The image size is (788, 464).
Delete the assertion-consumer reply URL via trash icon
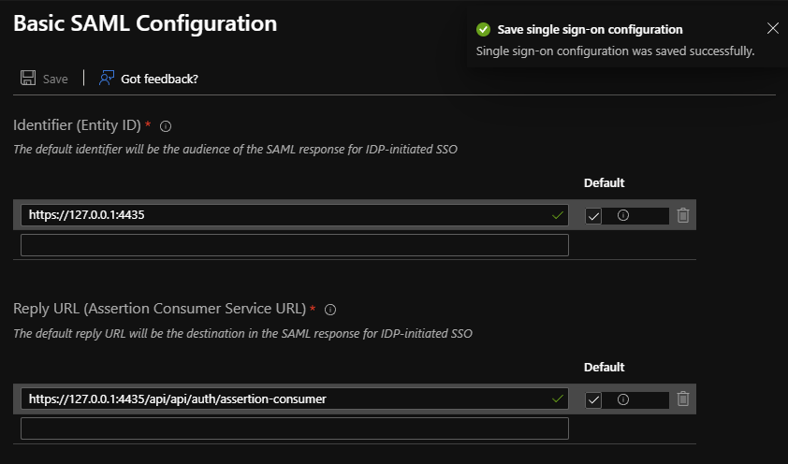pyautogui.click(x=683, y=399)
